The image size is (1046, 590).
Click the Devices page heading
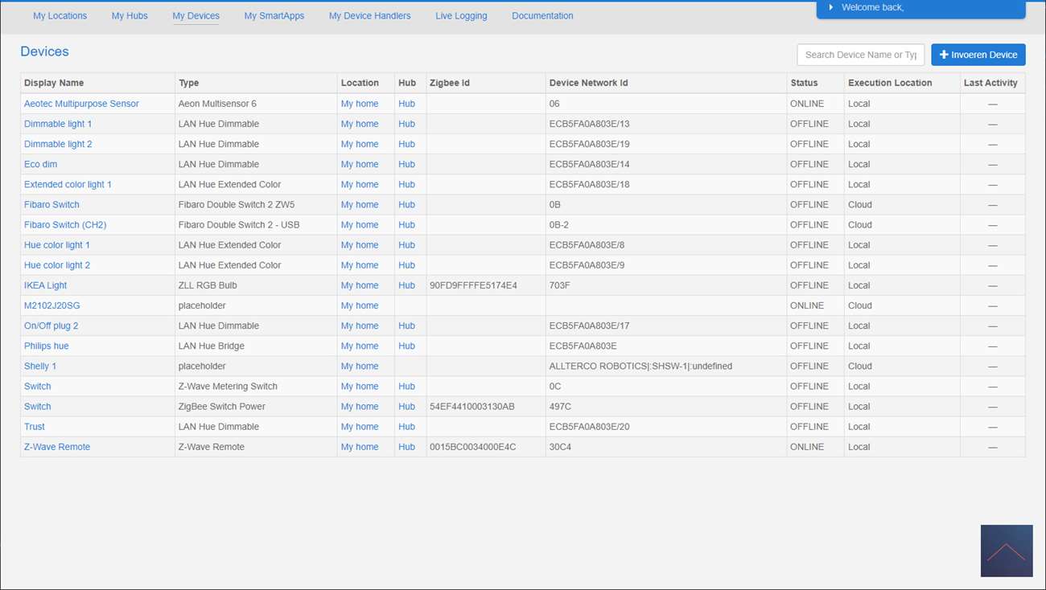[44, 51]
